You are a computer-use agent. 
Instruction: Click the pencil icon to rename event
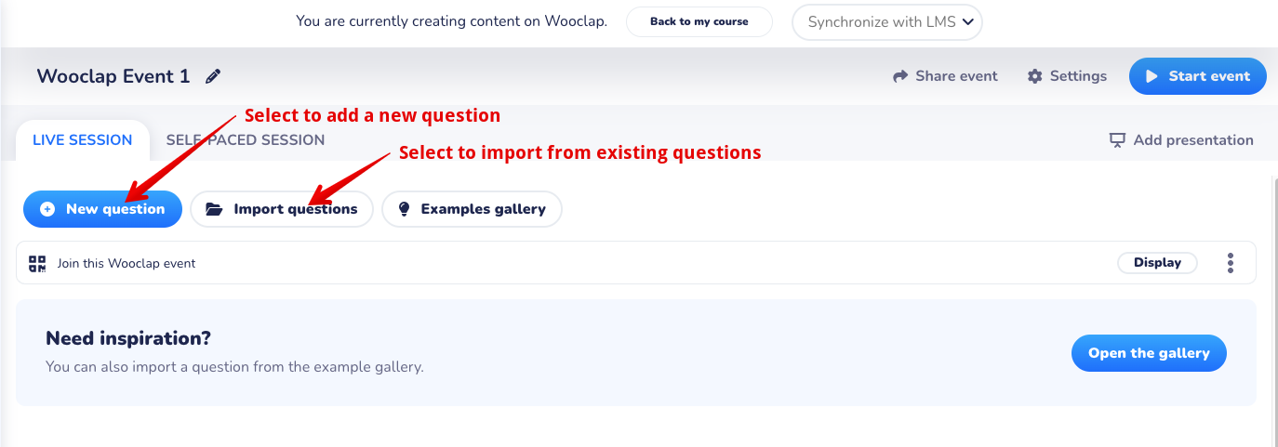point(214,76)
